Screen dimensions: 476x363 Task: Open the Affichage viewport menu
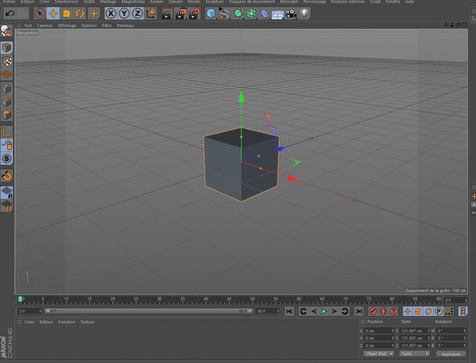click(x=67, y=25)
